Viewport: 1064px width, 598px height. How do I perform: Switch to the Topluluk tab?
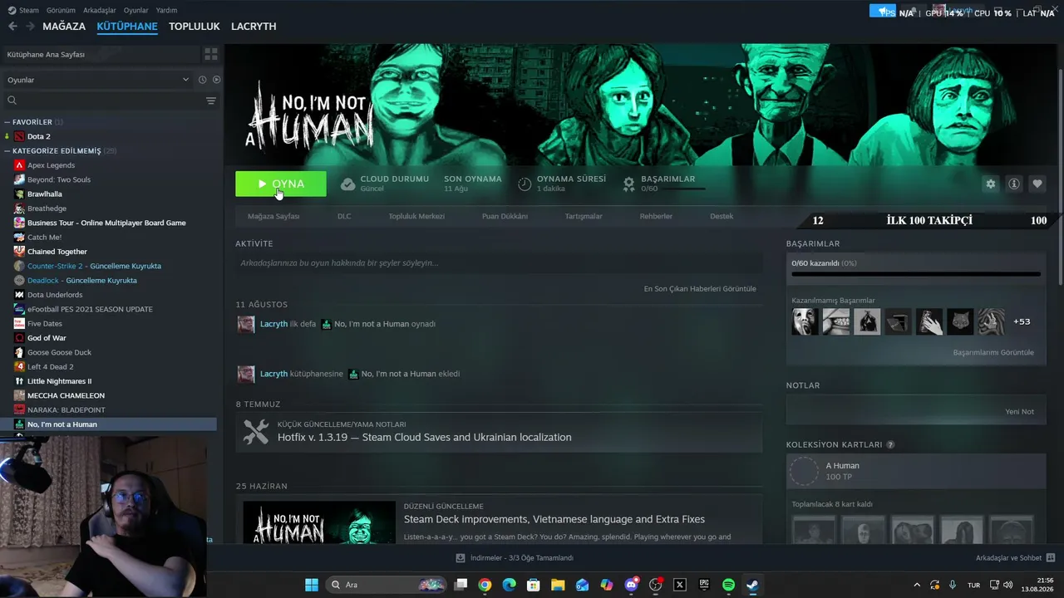tap(195, 27)
